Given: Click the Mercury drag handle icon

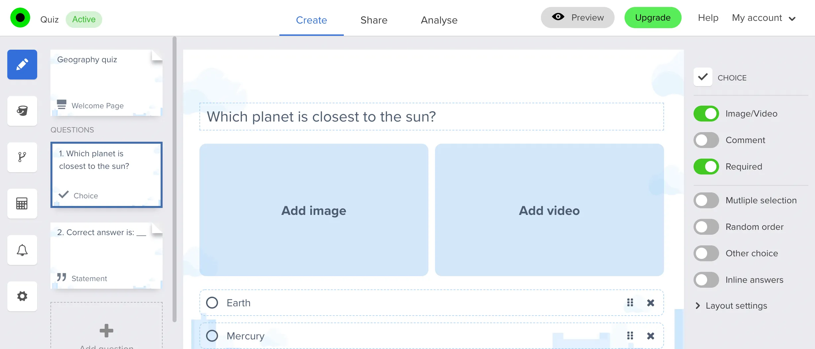Looking at the screenshot, I should [630, 336].
